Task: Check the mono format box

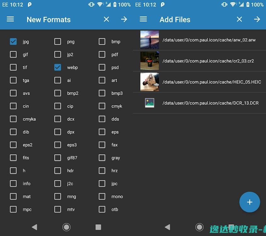Action: 102,196
